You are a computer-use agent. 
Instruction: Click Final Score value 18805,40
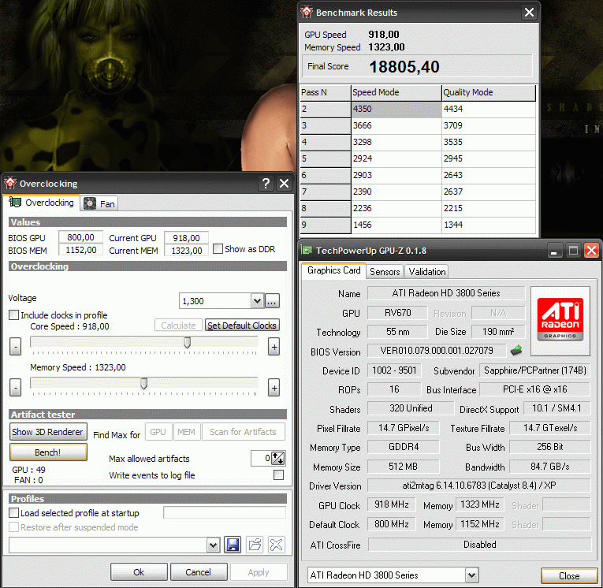(404, 67)
